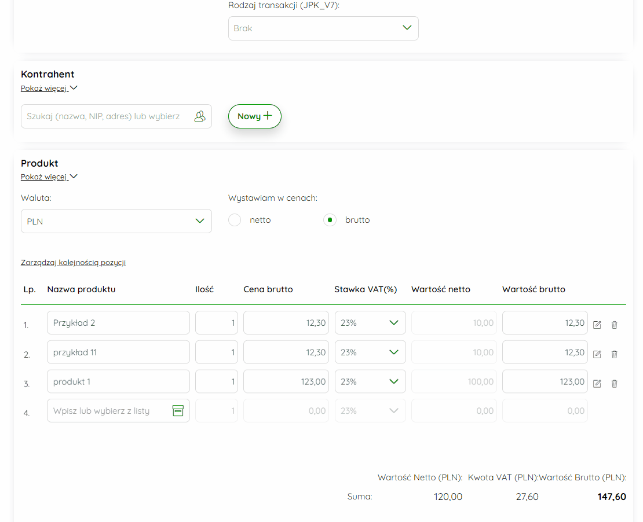The height and width of the screenshot is (522, 643).
Task: Click total netto value 120,00
Action: point(448,497)
